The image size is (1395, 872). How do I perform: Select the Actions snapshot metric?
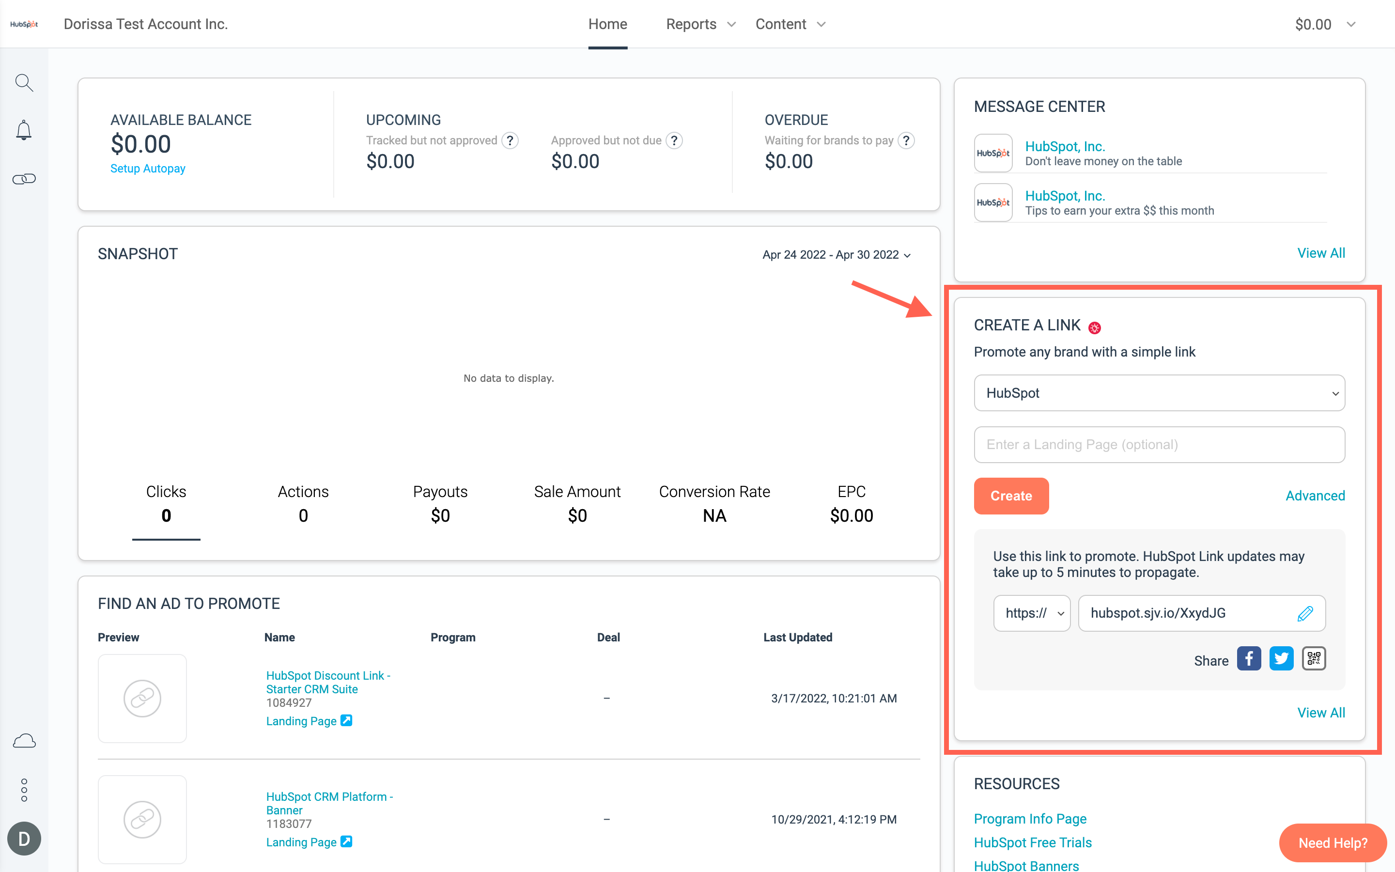tap(303, 503)
